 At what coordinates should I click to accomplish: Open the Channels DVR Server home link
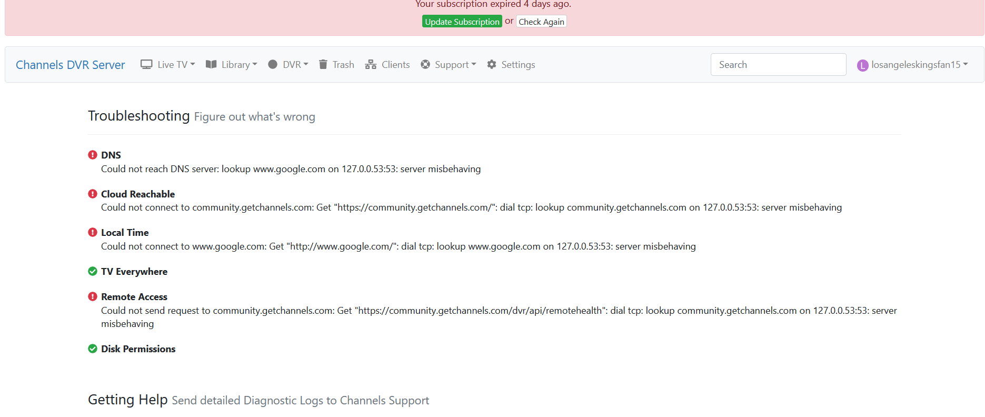[71, 65]
